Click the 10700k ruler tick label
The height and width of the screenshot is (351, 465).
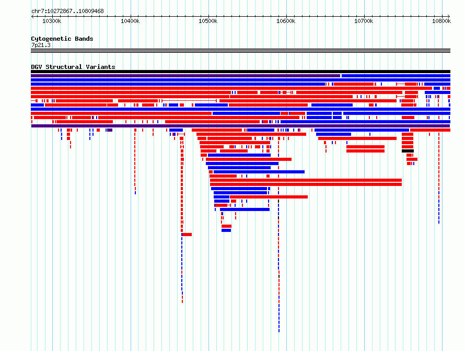[364, 21]
